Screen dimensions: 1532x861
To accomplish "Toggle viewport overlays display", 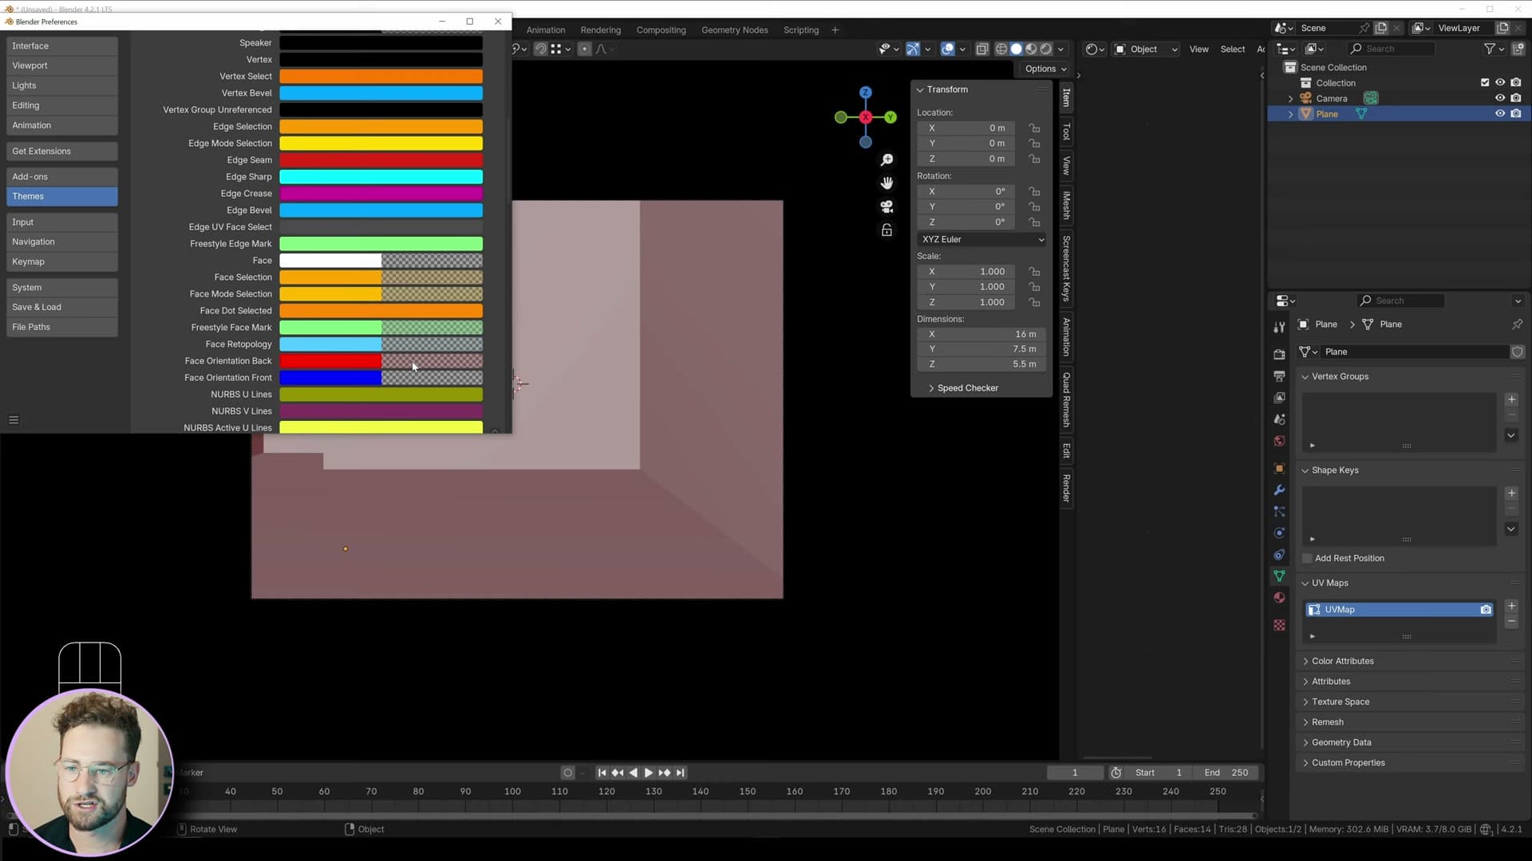I will (x=947, y=49).
